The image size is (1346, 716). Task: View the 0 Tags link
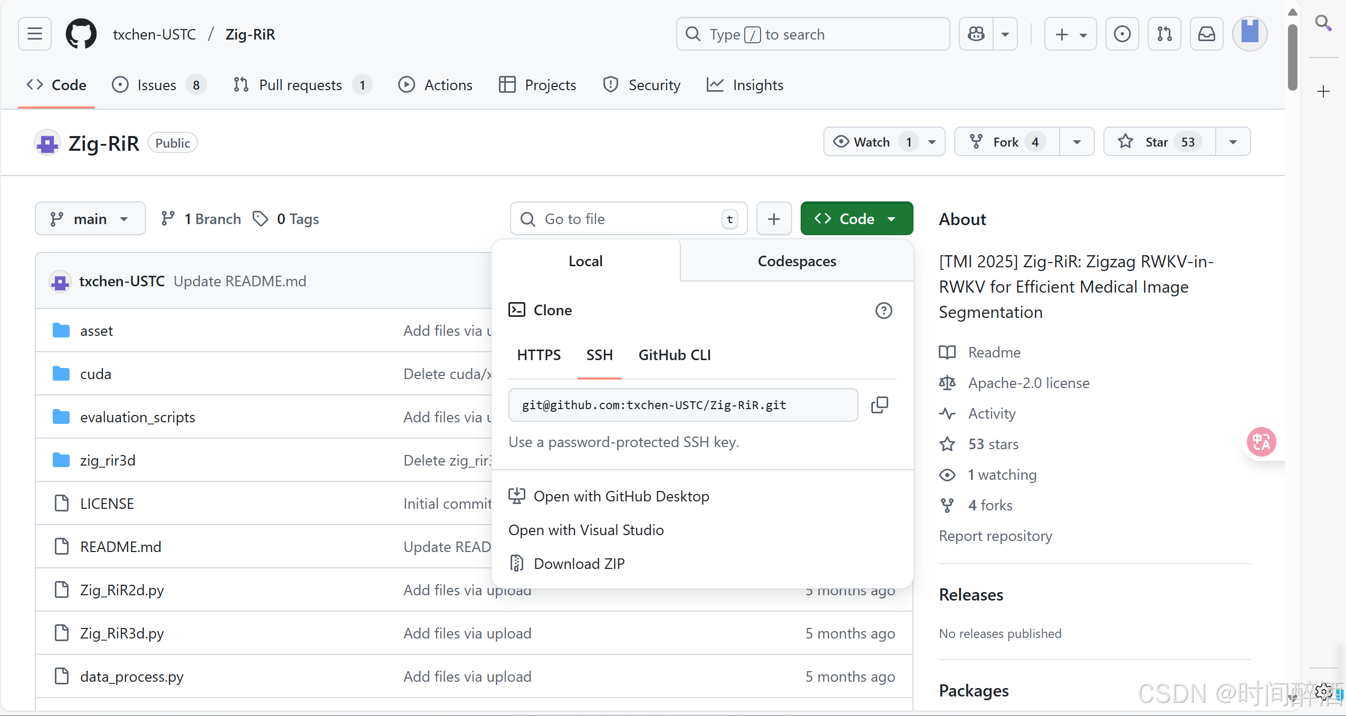(286, 219)
